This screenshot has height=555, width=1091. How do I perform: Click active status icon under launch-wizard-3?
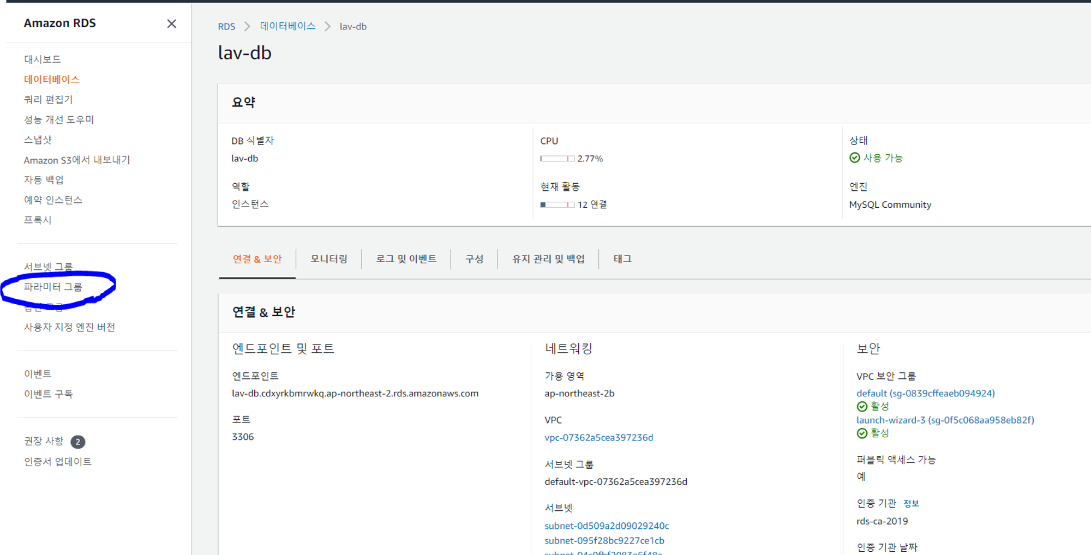(x=862, y=433)
